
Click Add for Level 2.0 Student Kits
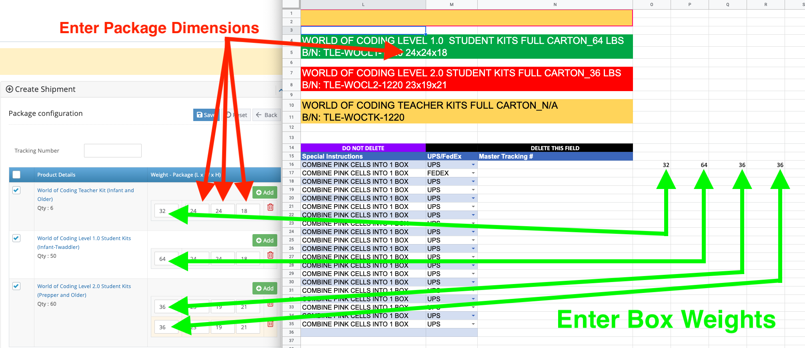click(265, 288)
